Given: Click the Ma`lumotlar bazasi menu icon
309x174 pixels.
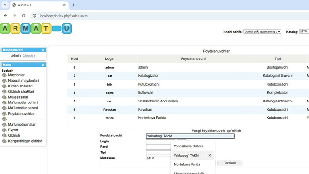Looking at the screenshot, I should [4, 108].
